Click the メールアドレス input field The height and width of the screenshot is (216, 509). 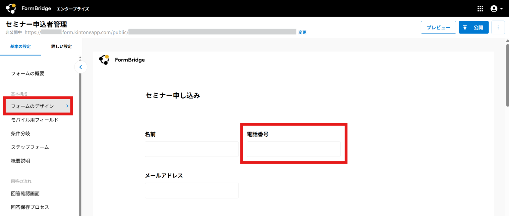192,191
